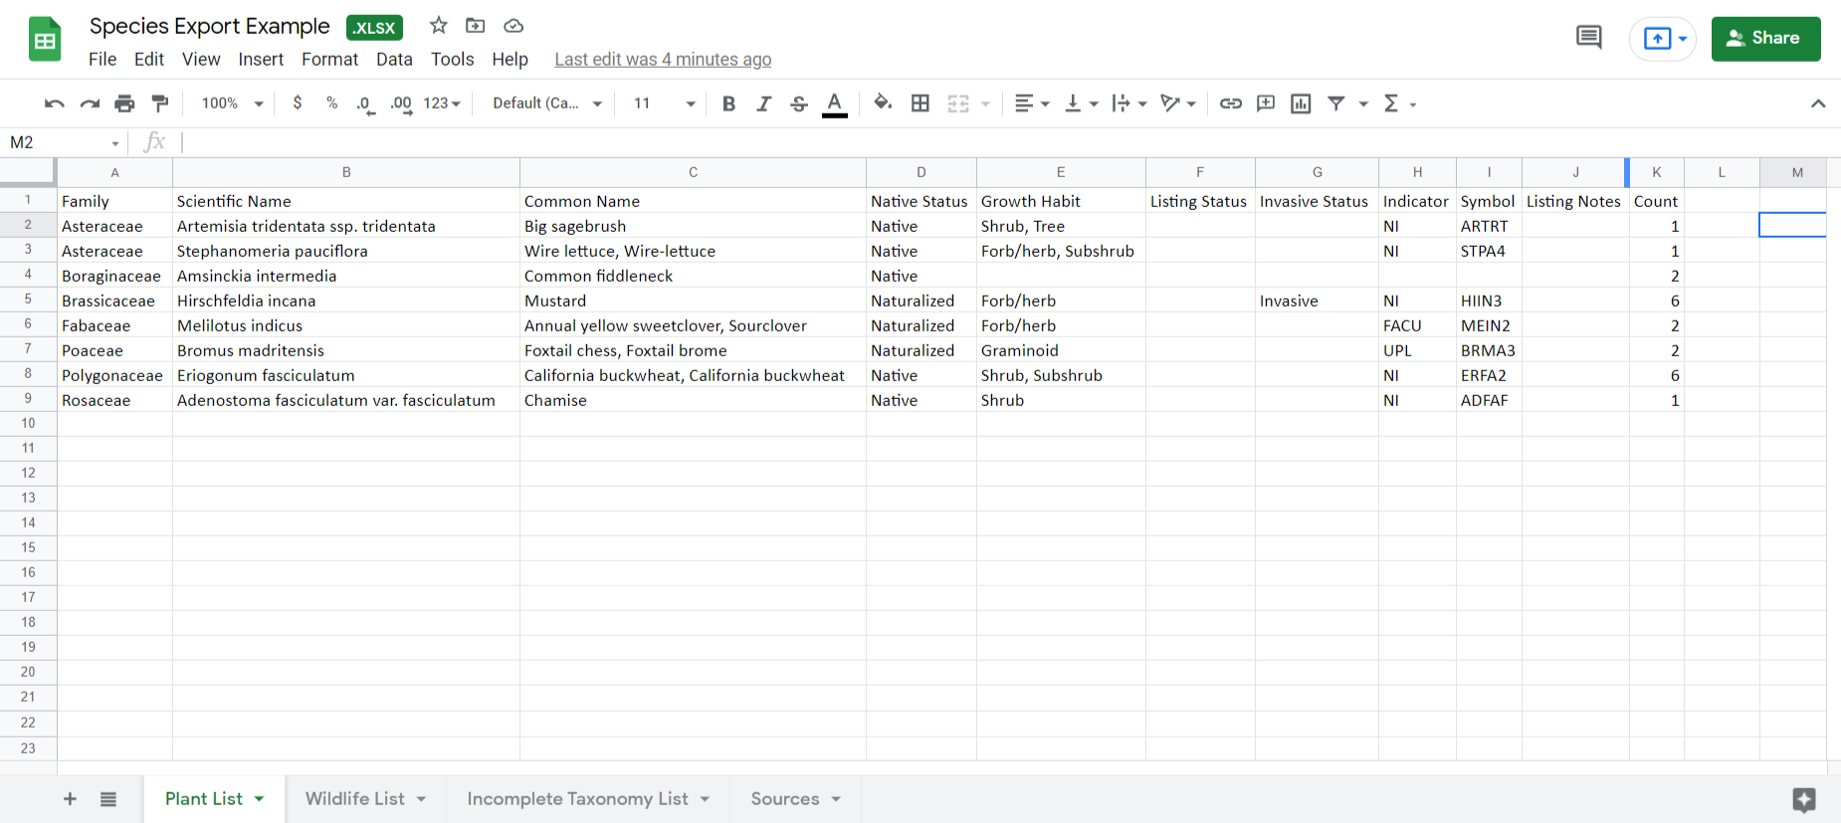
Task: Toggle bold formatting
Action: [x=728, y=103]
